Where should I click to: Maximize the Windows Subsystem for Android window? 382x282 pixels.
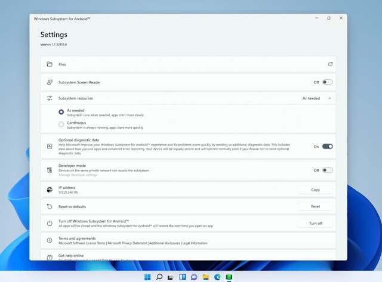coord(329,18)
